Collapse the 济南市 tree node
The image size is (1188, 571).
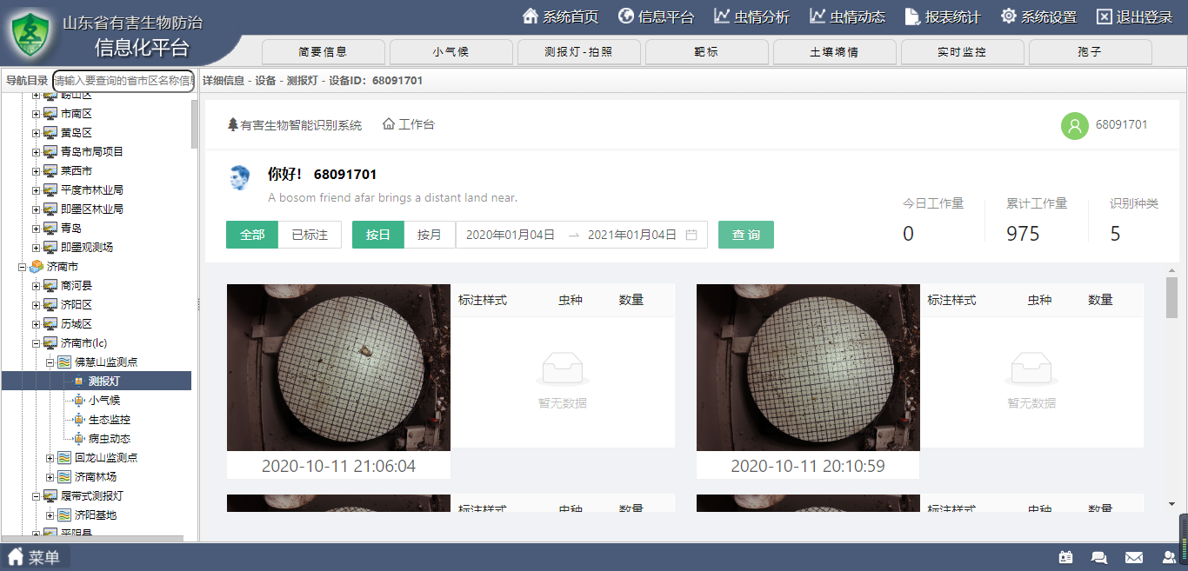(23, 267)
